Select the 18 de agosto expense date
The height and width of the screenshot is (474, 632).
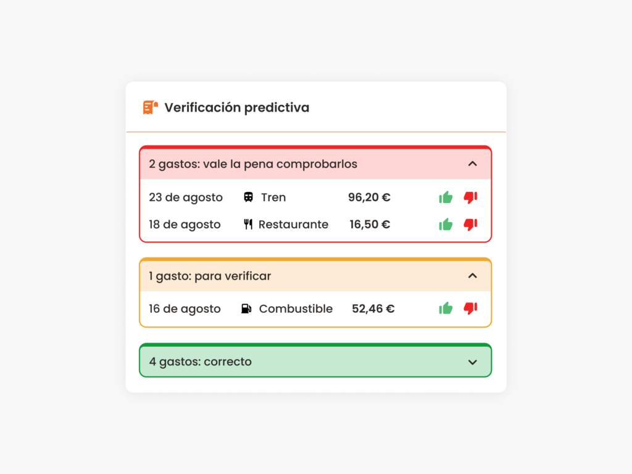(185, 225)
